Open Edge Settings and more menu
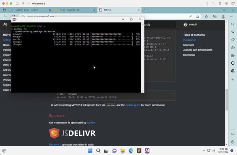The image size is (237, 155). pos(232,17)
